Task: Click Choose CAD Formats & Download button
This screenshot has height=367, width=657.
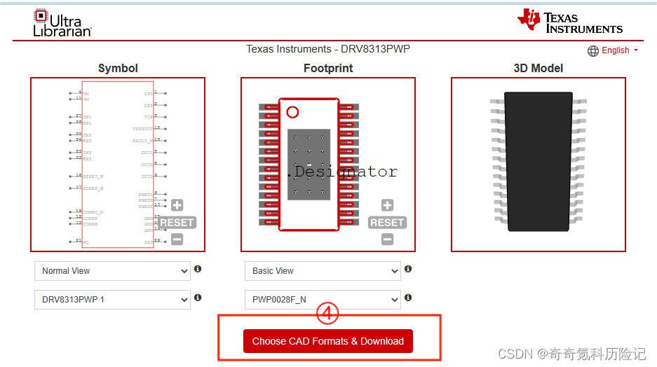Action: pos(328,341)
